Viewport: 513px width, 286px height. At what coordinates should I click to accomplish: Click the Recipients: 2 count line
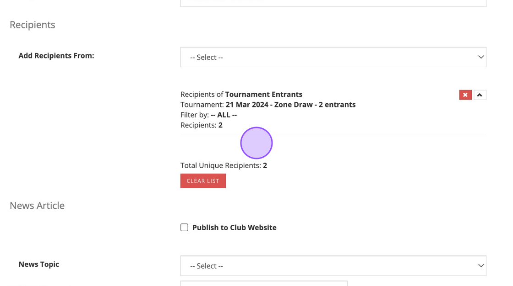point(202,125)
